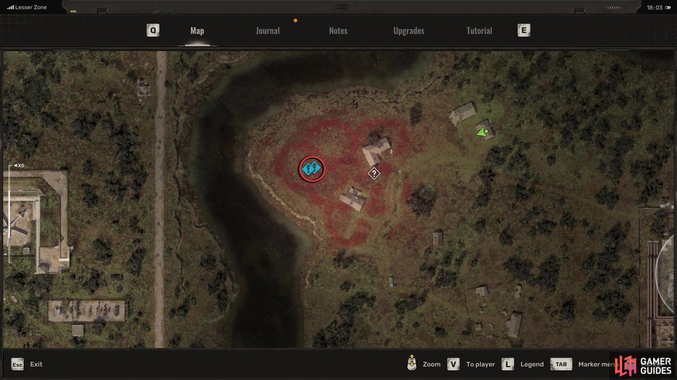Open the Marker menu
This screenshot has width=677, height=380.
point(597,364)
